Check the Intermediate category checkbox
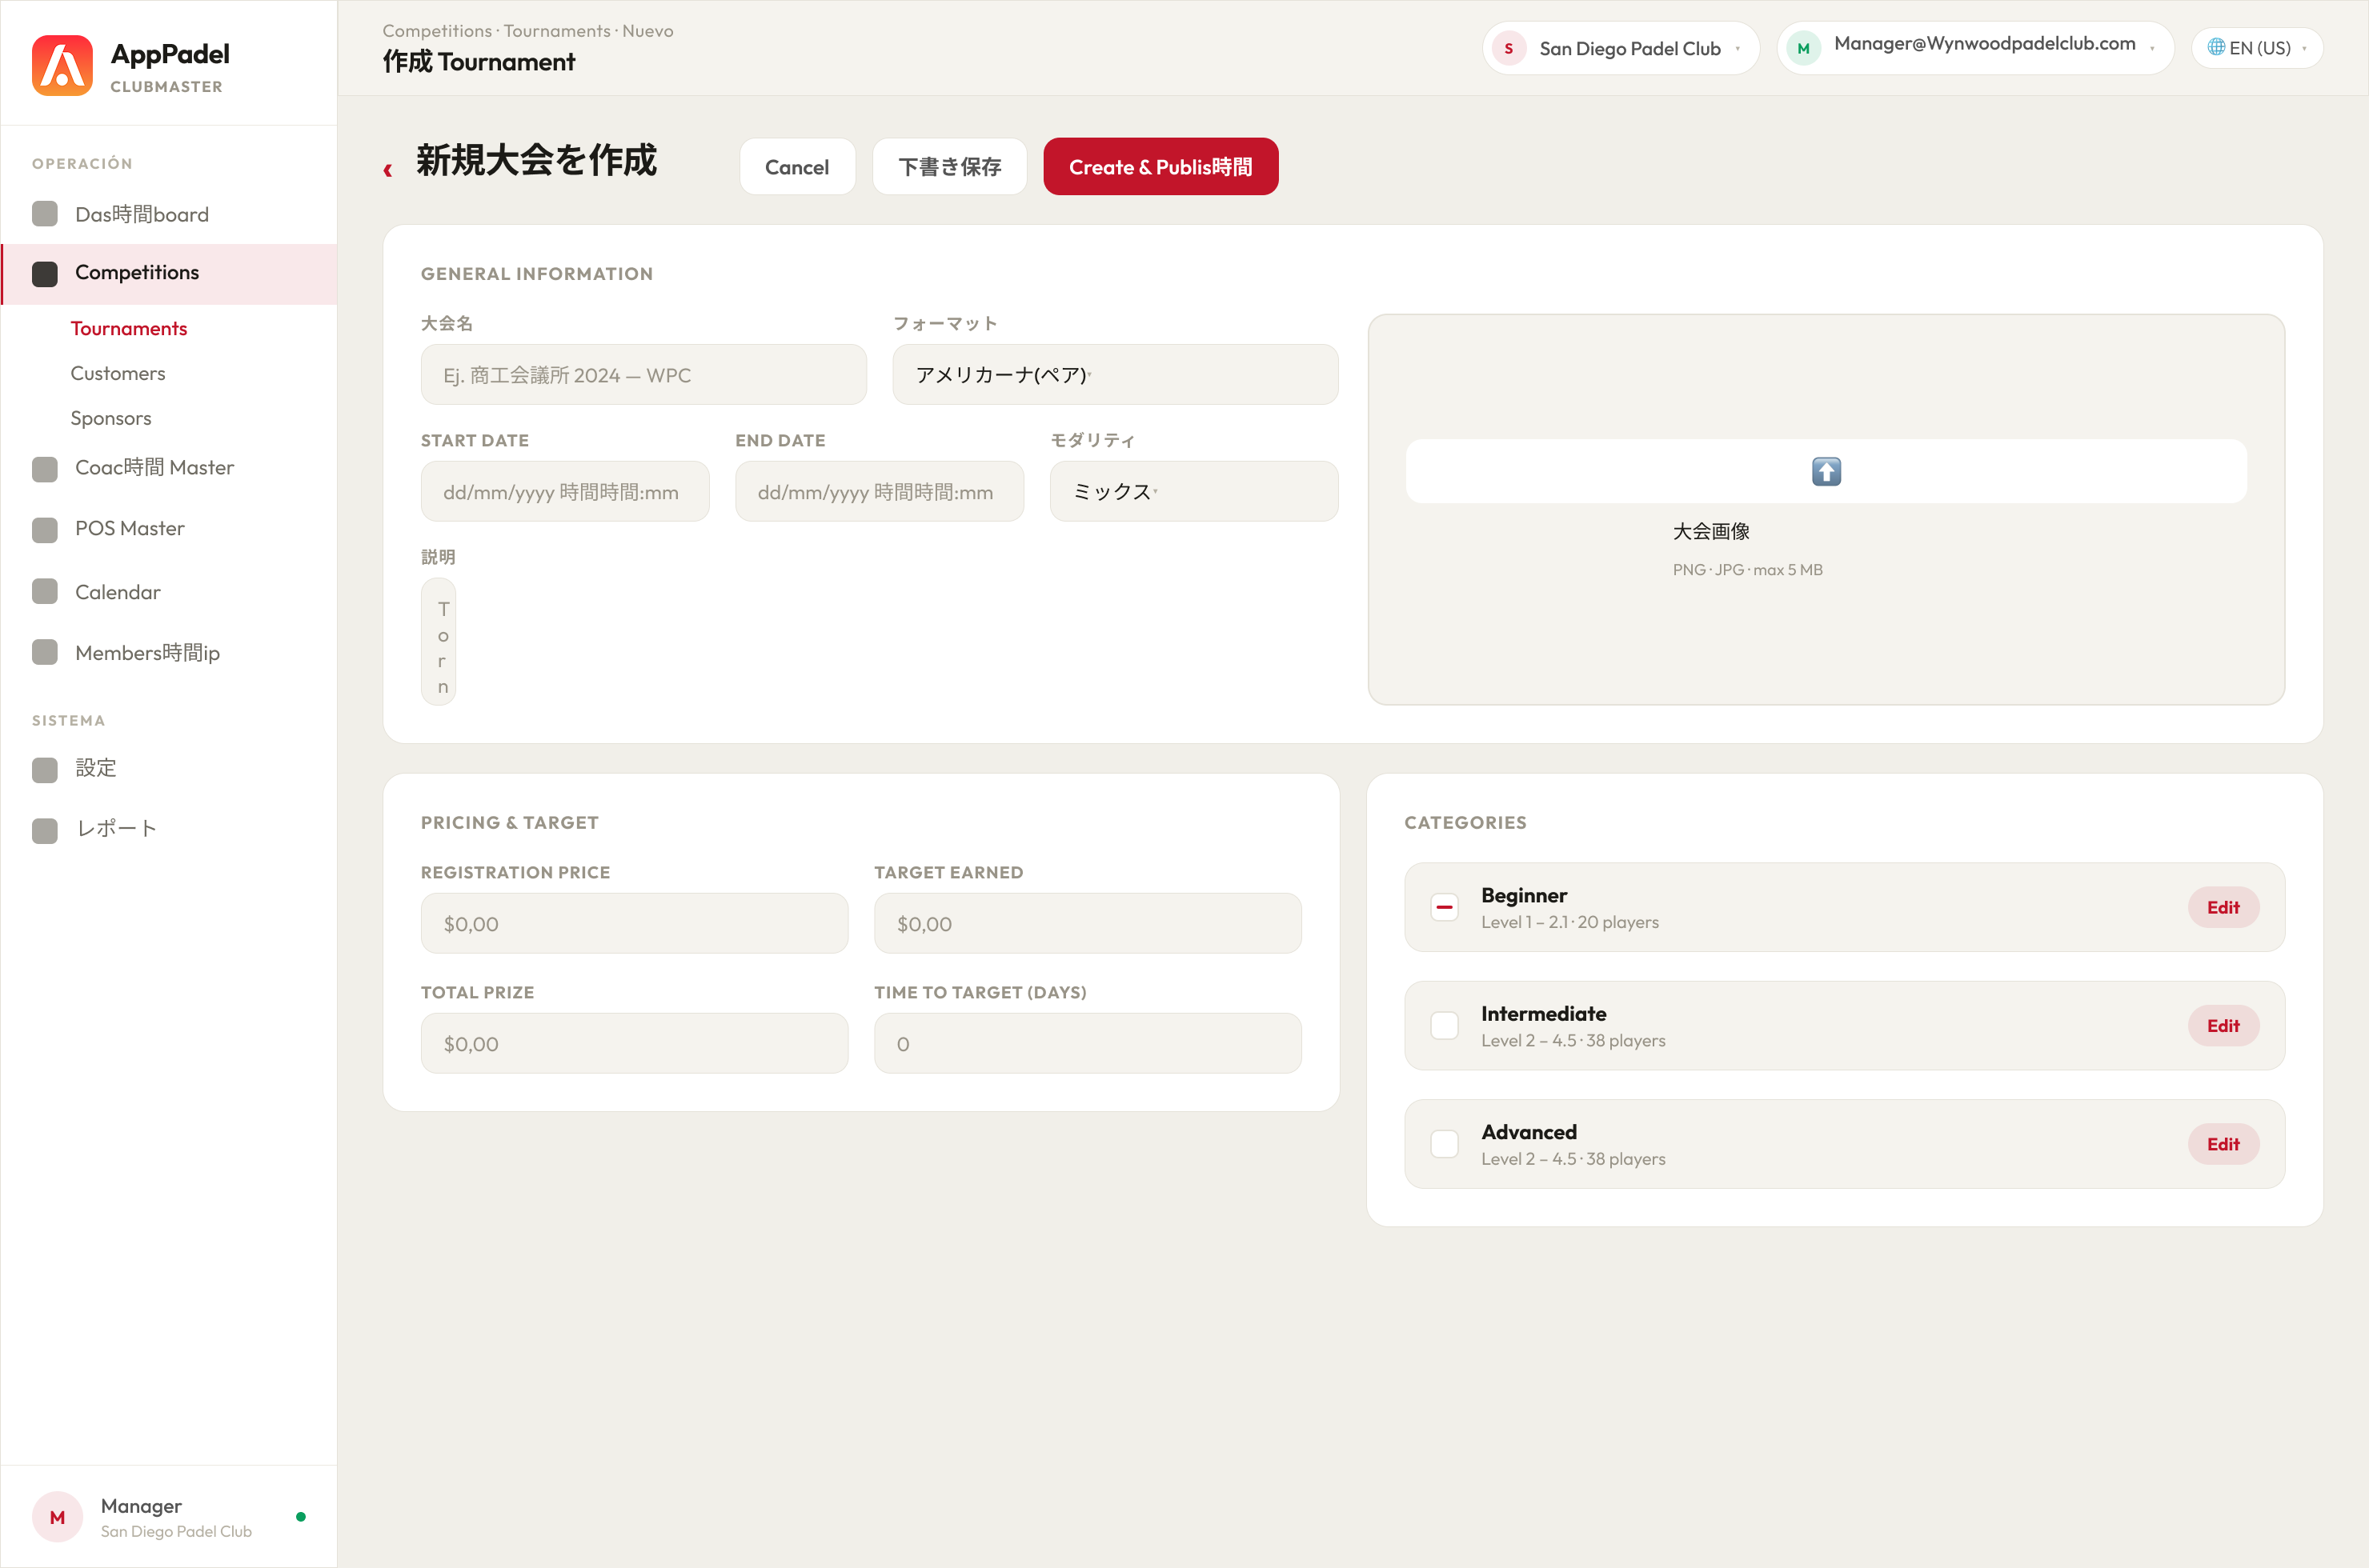Screen dimensions: 2369x1568 click(1444, 1025)
